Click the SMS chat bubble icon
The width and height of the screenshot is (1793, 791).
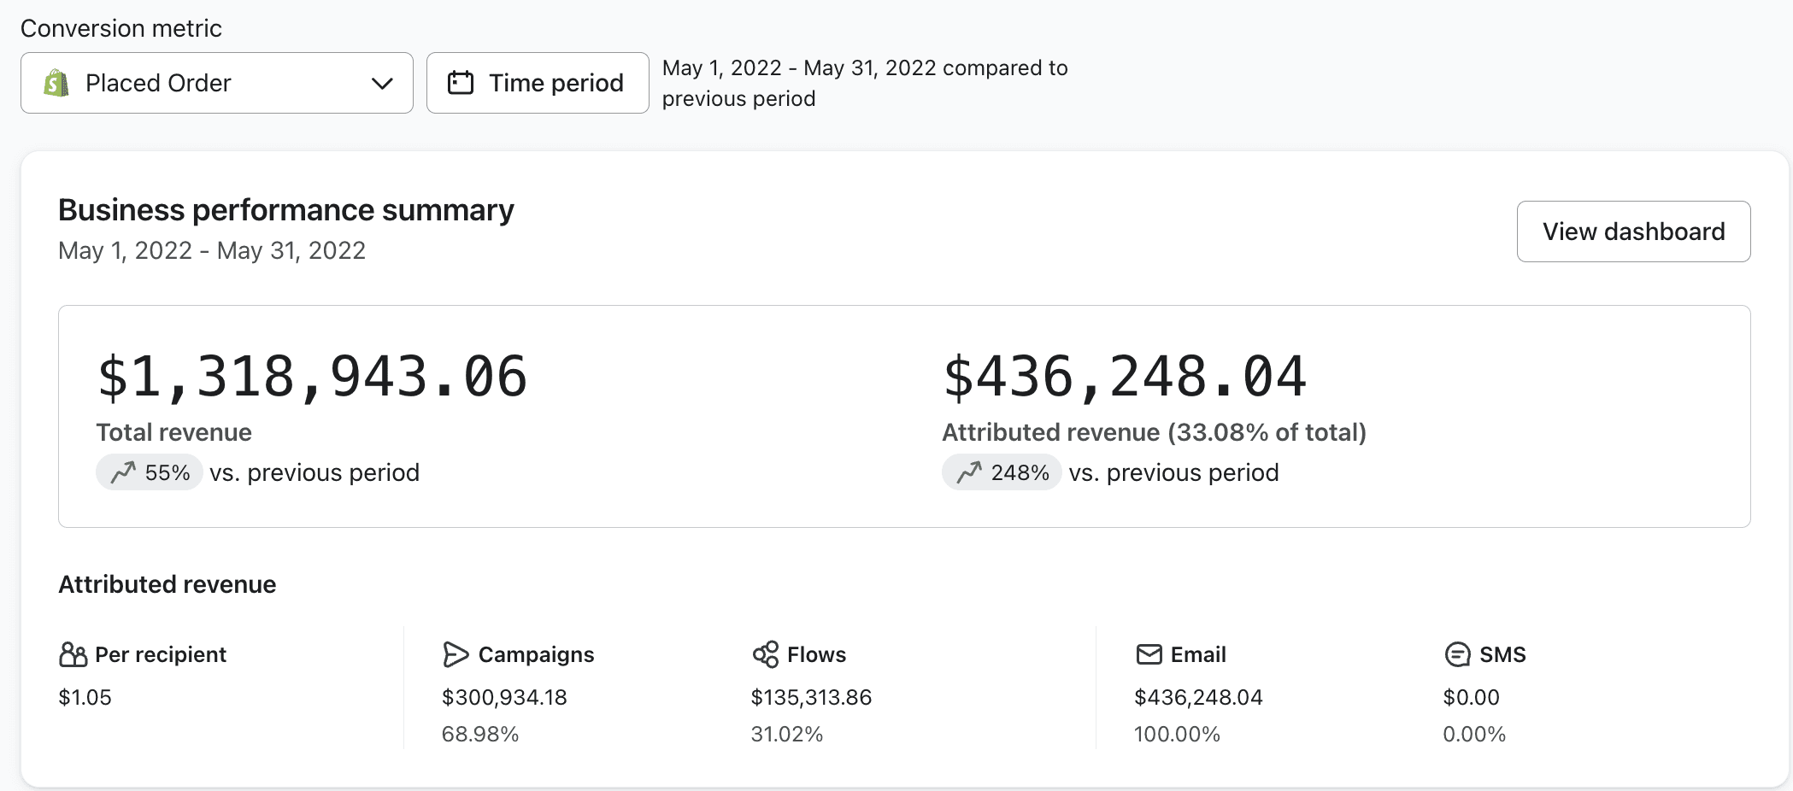1457,654
